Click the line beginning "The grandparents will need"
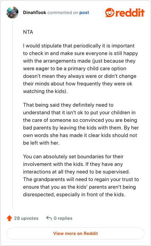The height and width of the screenshot is (246, 151). pyautogui.click(x=81, y=179)
